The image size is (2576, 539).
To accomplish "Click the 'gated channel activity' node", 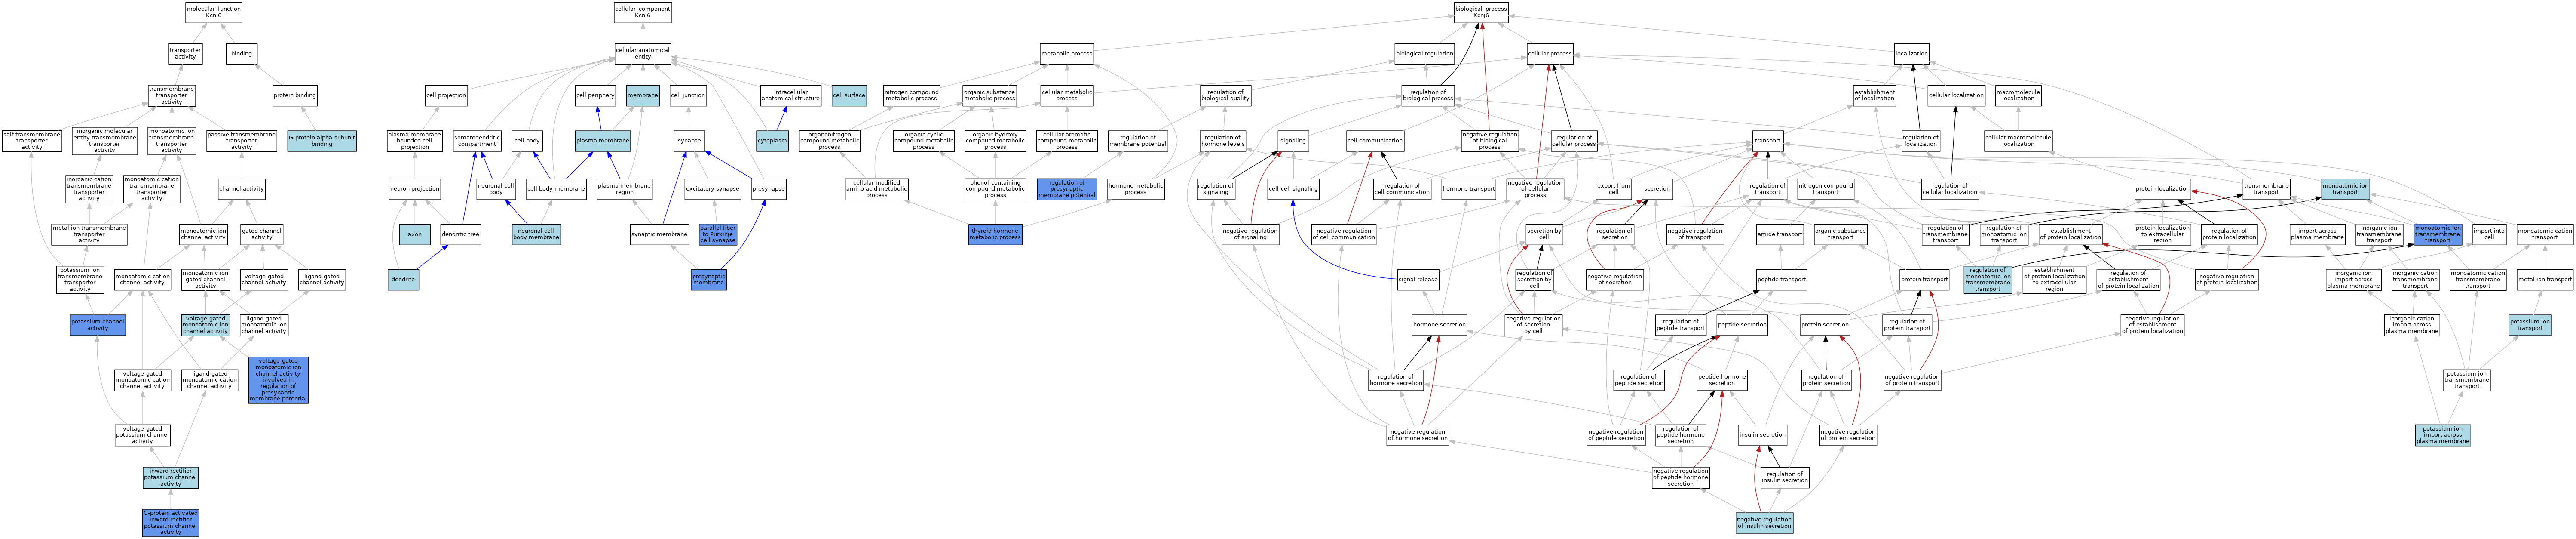I will pos(262,234).
